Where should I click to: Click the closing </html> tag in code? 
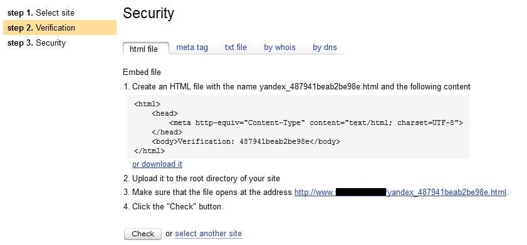[x=149, y=151]
